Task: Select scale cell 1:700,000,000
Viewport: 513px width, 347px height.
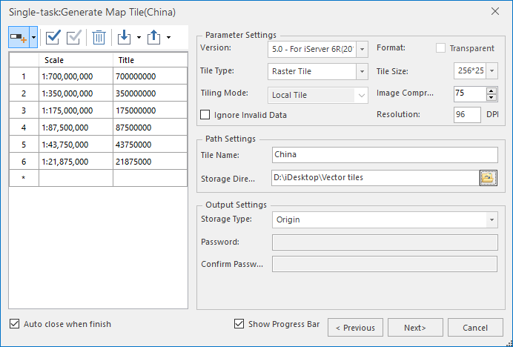Action: 76,76
